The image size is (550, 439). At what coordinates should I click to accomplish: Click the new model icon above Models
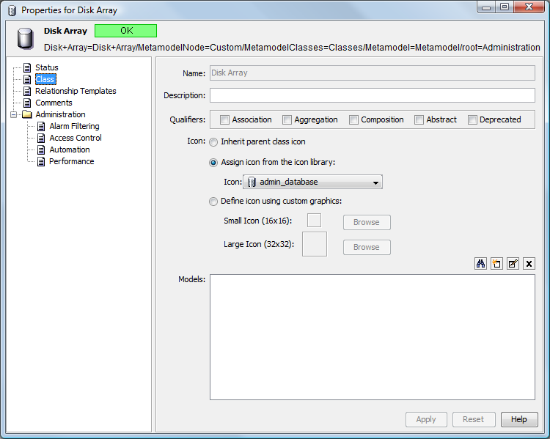click(x=496, y=263)
